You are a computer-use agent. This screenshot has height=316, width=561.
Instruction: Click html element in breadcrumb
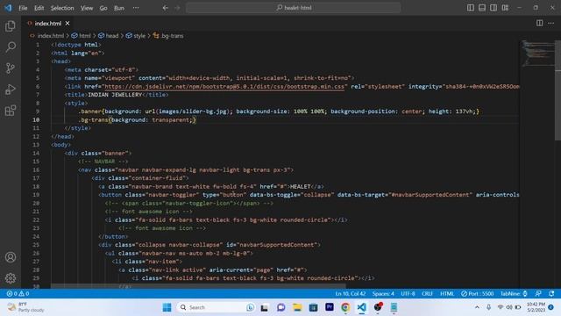point(84,36)
